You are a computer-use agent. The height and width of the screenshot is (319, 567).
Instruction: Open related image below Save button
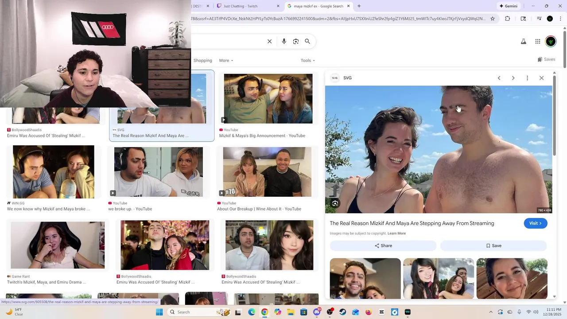512,279
